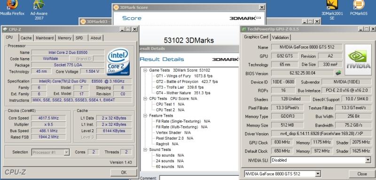Collapse the Sound Tests tree node
Image resolution: width=376 pixels, height=180 pixels.
click(145, 150)
